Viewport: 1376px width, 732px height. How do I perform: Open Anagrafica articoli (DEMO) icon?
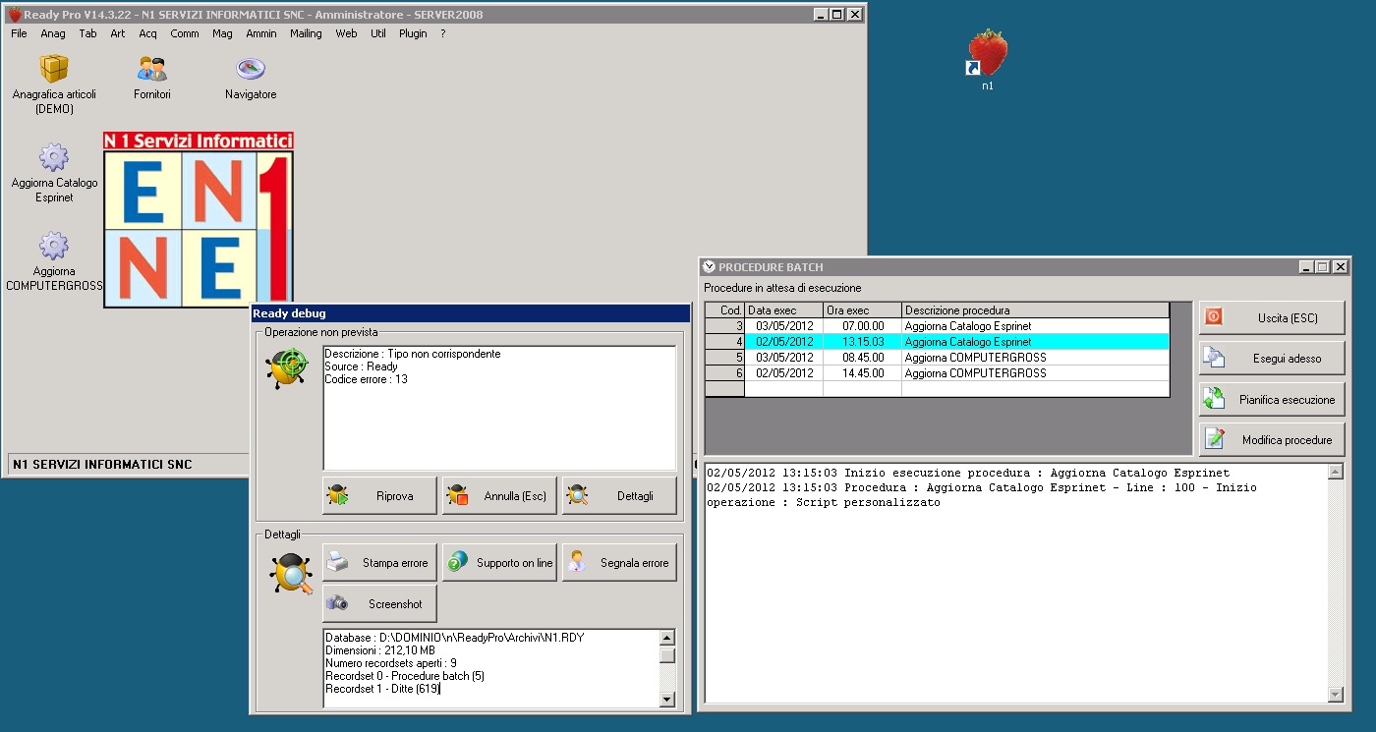[54, 69]
